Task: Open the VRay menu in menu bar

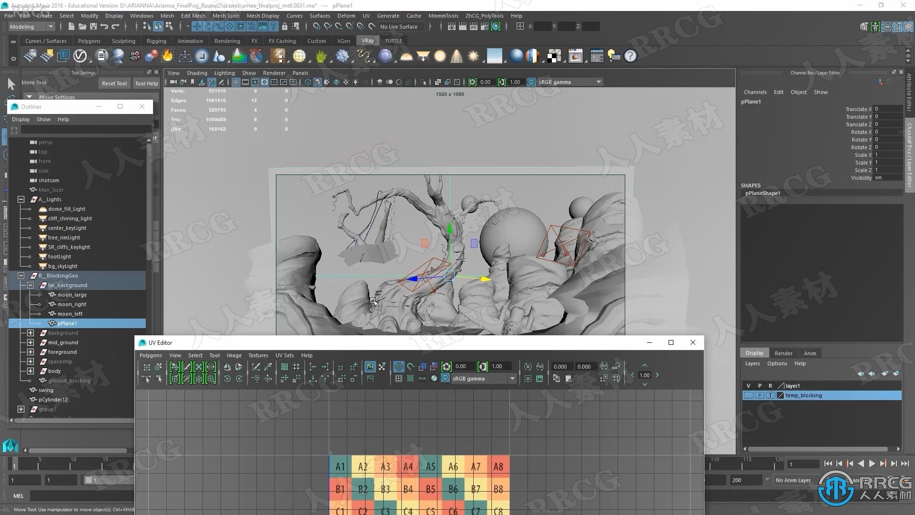Action: (367, 40)
